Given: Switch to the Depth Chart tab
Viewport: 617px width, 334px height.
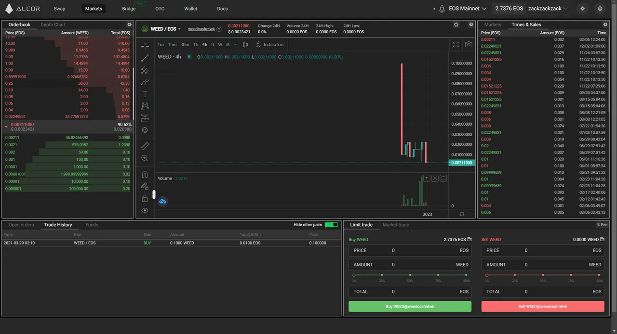Looking at the screenshot, I should pyautogui.click(x=53, y=25).
